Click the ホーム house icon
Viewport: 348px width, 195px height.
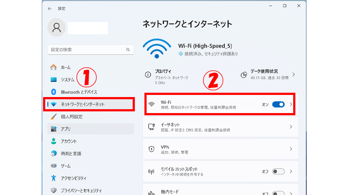pos(53,67)
